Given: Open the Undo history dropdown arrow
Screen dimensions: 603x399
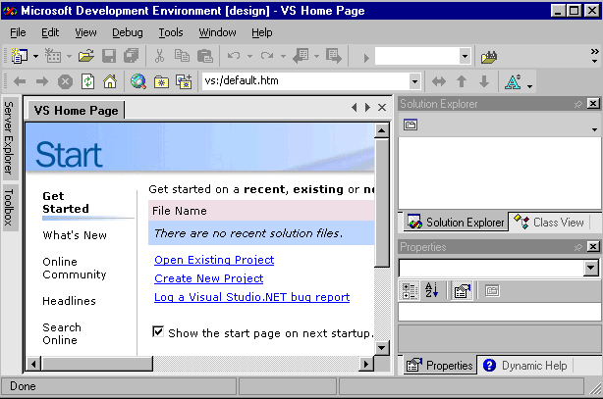Looking at the screenshot, I should coord(249,57).
